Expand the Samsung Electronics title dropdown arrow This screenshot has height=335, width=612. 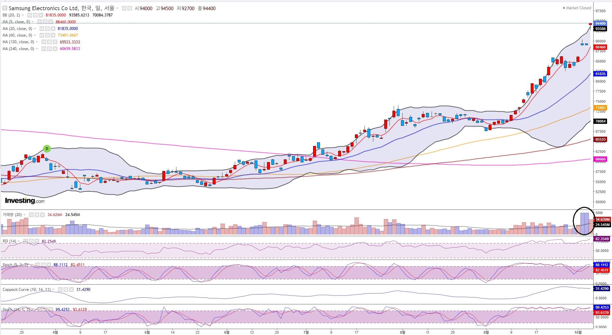[117, 9]
